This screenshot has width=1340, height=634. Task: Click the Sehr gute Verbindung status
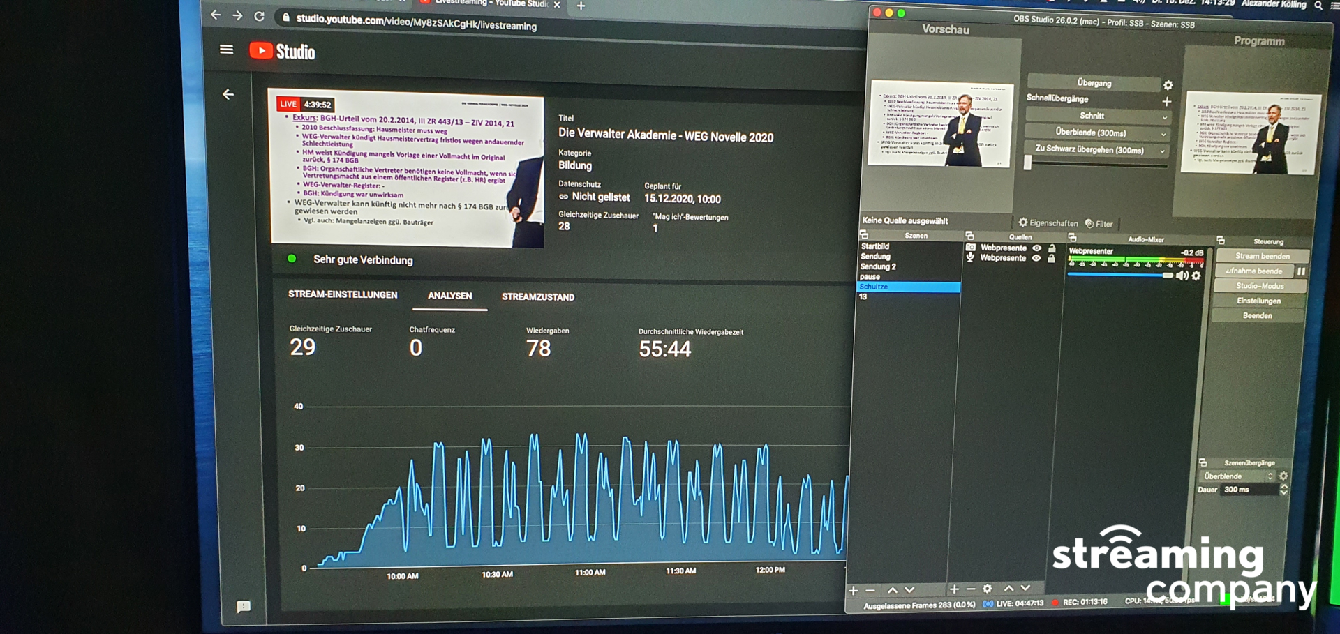click(x=363, y=260)
